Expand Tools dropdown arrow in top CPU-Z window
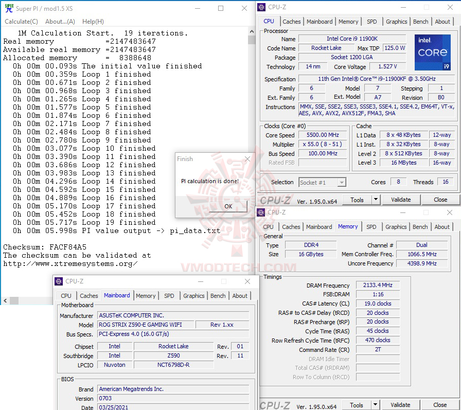 pos(376,200)
